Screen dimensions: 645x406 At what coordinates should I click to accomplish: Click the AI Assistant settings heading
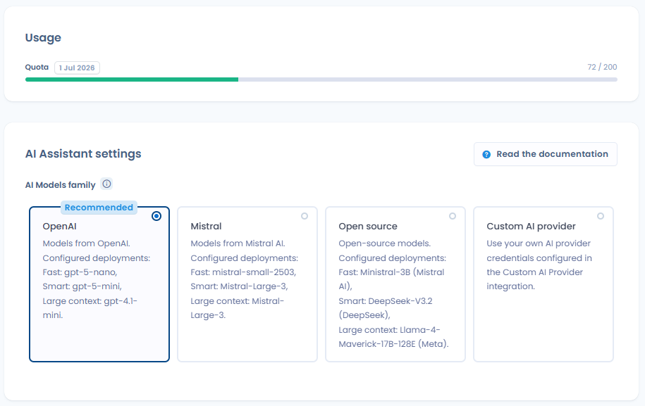(x=83, y=154)
